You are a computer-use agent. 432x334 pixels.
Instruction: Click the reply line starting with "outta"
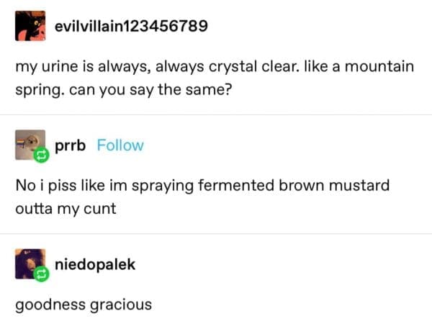coord(63,211)
